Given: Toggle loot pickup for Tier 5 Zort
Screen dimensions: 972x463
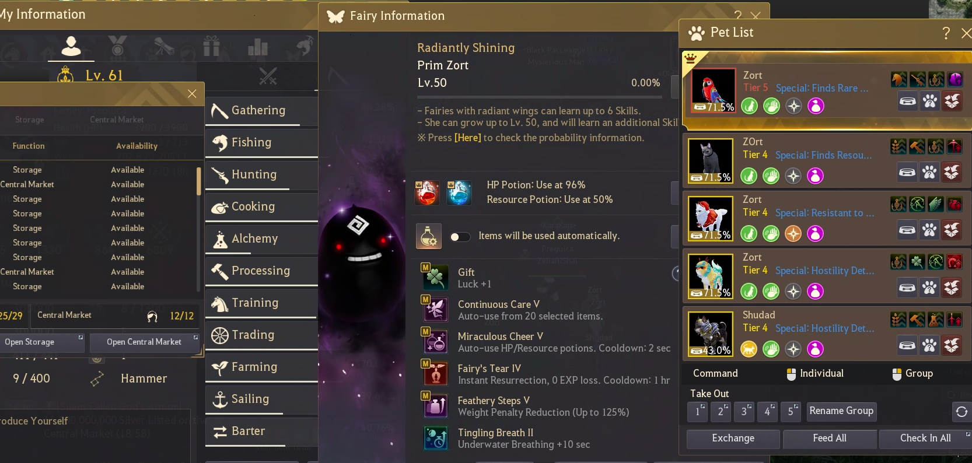Looking at the screenshot, I should (x=771, y=106).
